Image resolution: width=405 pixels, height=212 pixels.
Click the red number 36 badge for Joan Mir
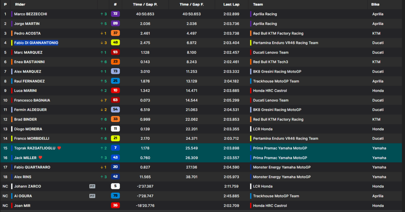[x=115, y=206]
